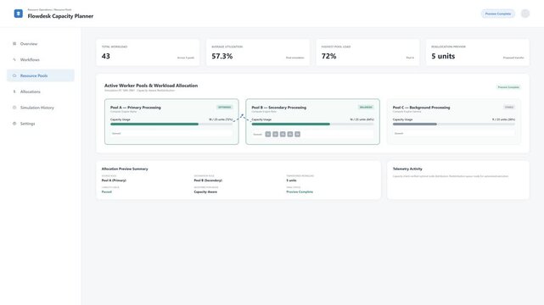Select fourth queued unit chip in Pool B
This screenshot has width=544, height=305.
(290, 134)
